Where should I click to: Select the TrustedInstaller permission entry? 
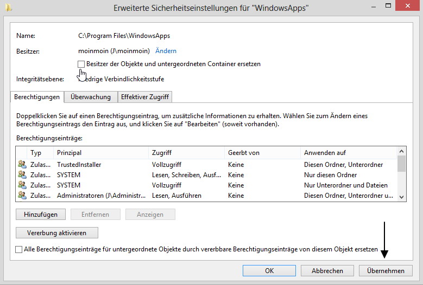tap(207, 164)
